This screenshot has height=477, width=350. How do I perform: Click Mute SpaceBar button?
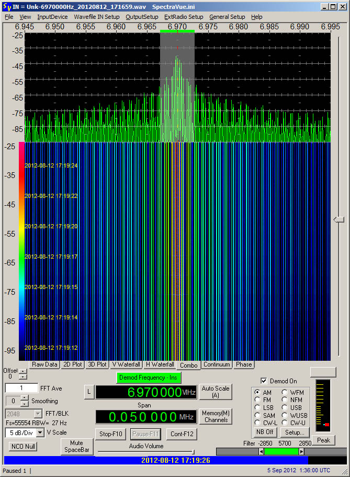point(76,446)
